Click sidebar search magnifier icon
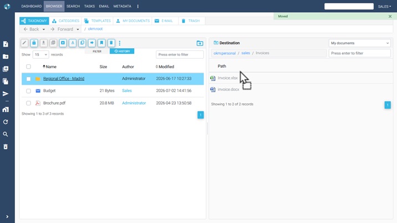Screen dimensions: 397x223 (6, 134)
